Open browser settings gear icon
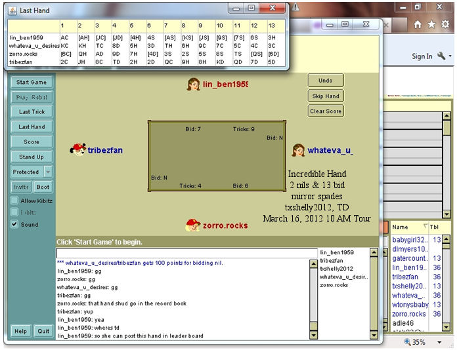The width and height of the screenshot is (459, 350). [x=446, y=24]
